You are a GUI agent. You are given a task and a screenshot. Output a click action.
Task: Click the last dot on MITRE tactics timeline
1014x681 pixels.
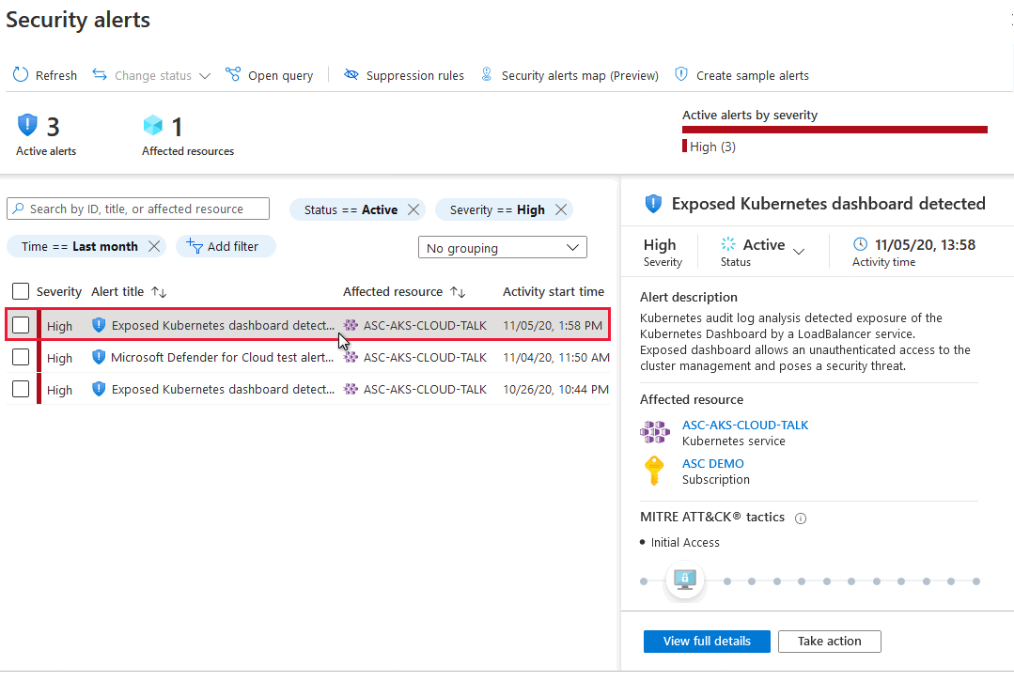(975, 581)
